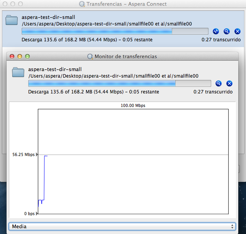This screenshot has height=234, width=246.
Task: Click the progress bar in Monitor window
Action: (x=120, y=83)
